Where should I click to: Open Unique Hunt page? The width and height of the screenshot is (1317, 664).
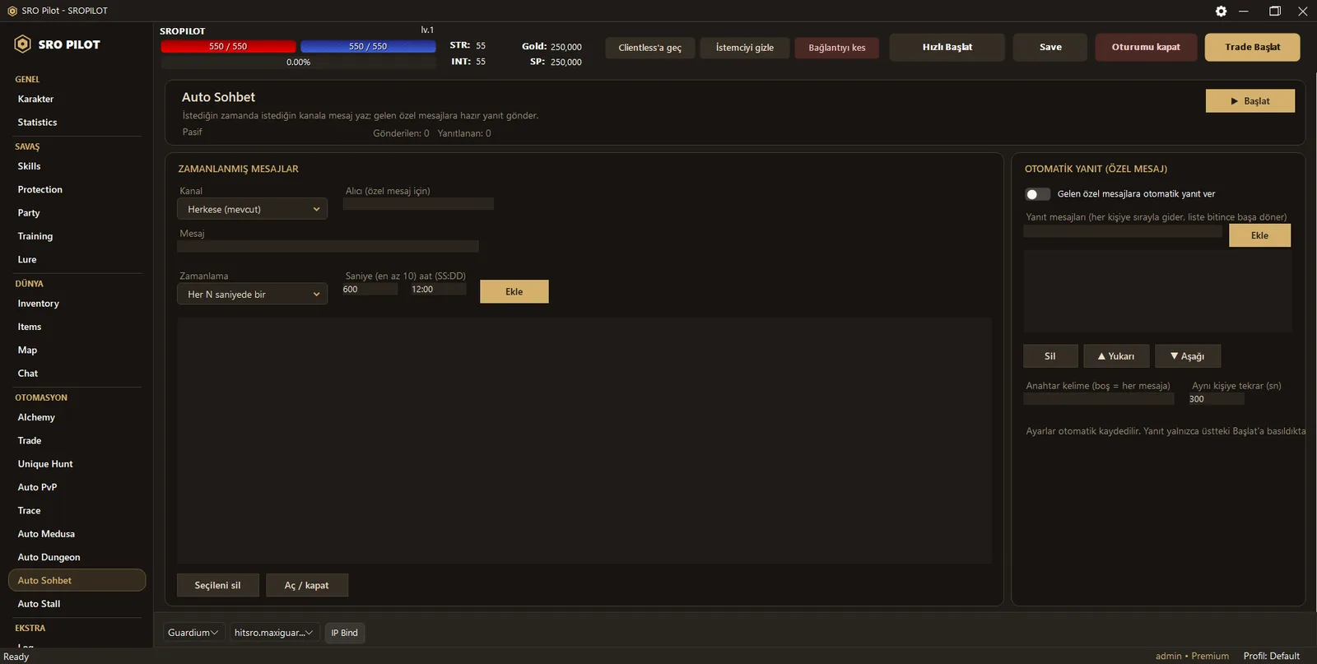[x=45, y=464]
